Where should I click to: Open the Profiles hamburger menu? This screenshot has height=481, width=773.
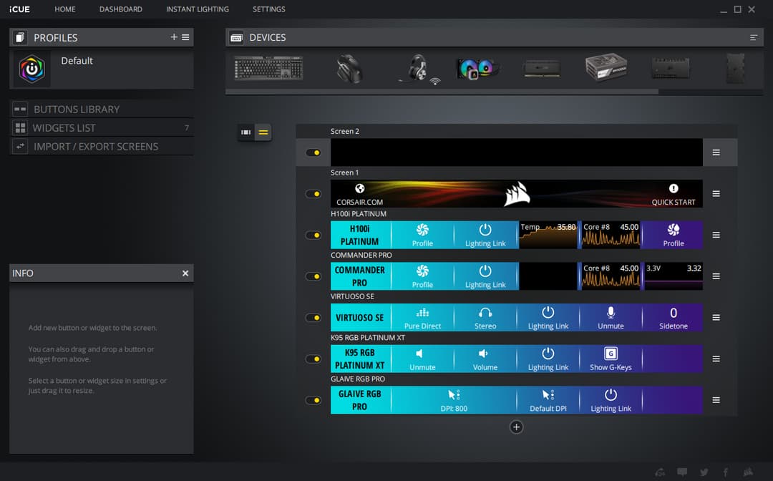click(185, 37)
